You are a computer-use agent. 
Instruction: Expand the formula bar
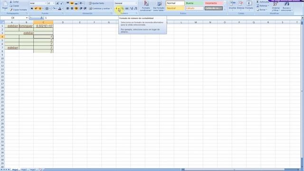(x=302, y=18)
